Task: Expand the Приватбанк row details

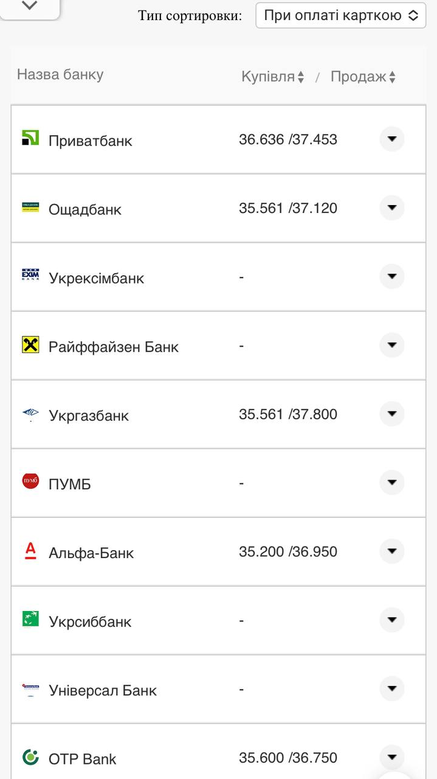Action: coord(392,139)
